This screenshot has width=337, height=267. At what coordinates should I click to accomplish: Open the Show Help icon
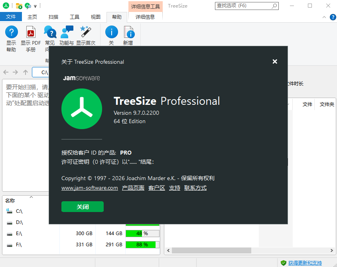(12, 32)
